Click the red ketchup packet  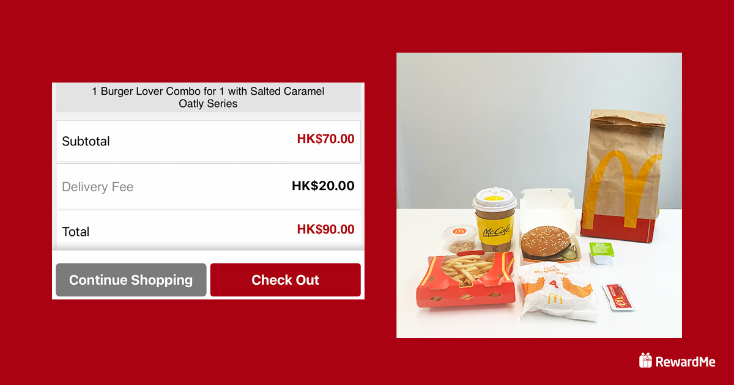pyautogui.click(x=618, y=297)
